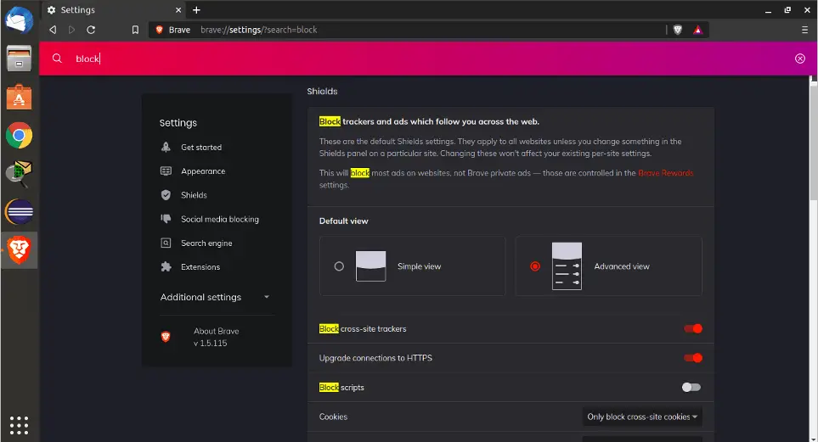Launch Google Chrome from the dock
The height and width of the screenshot is (442, 818).
19,136
